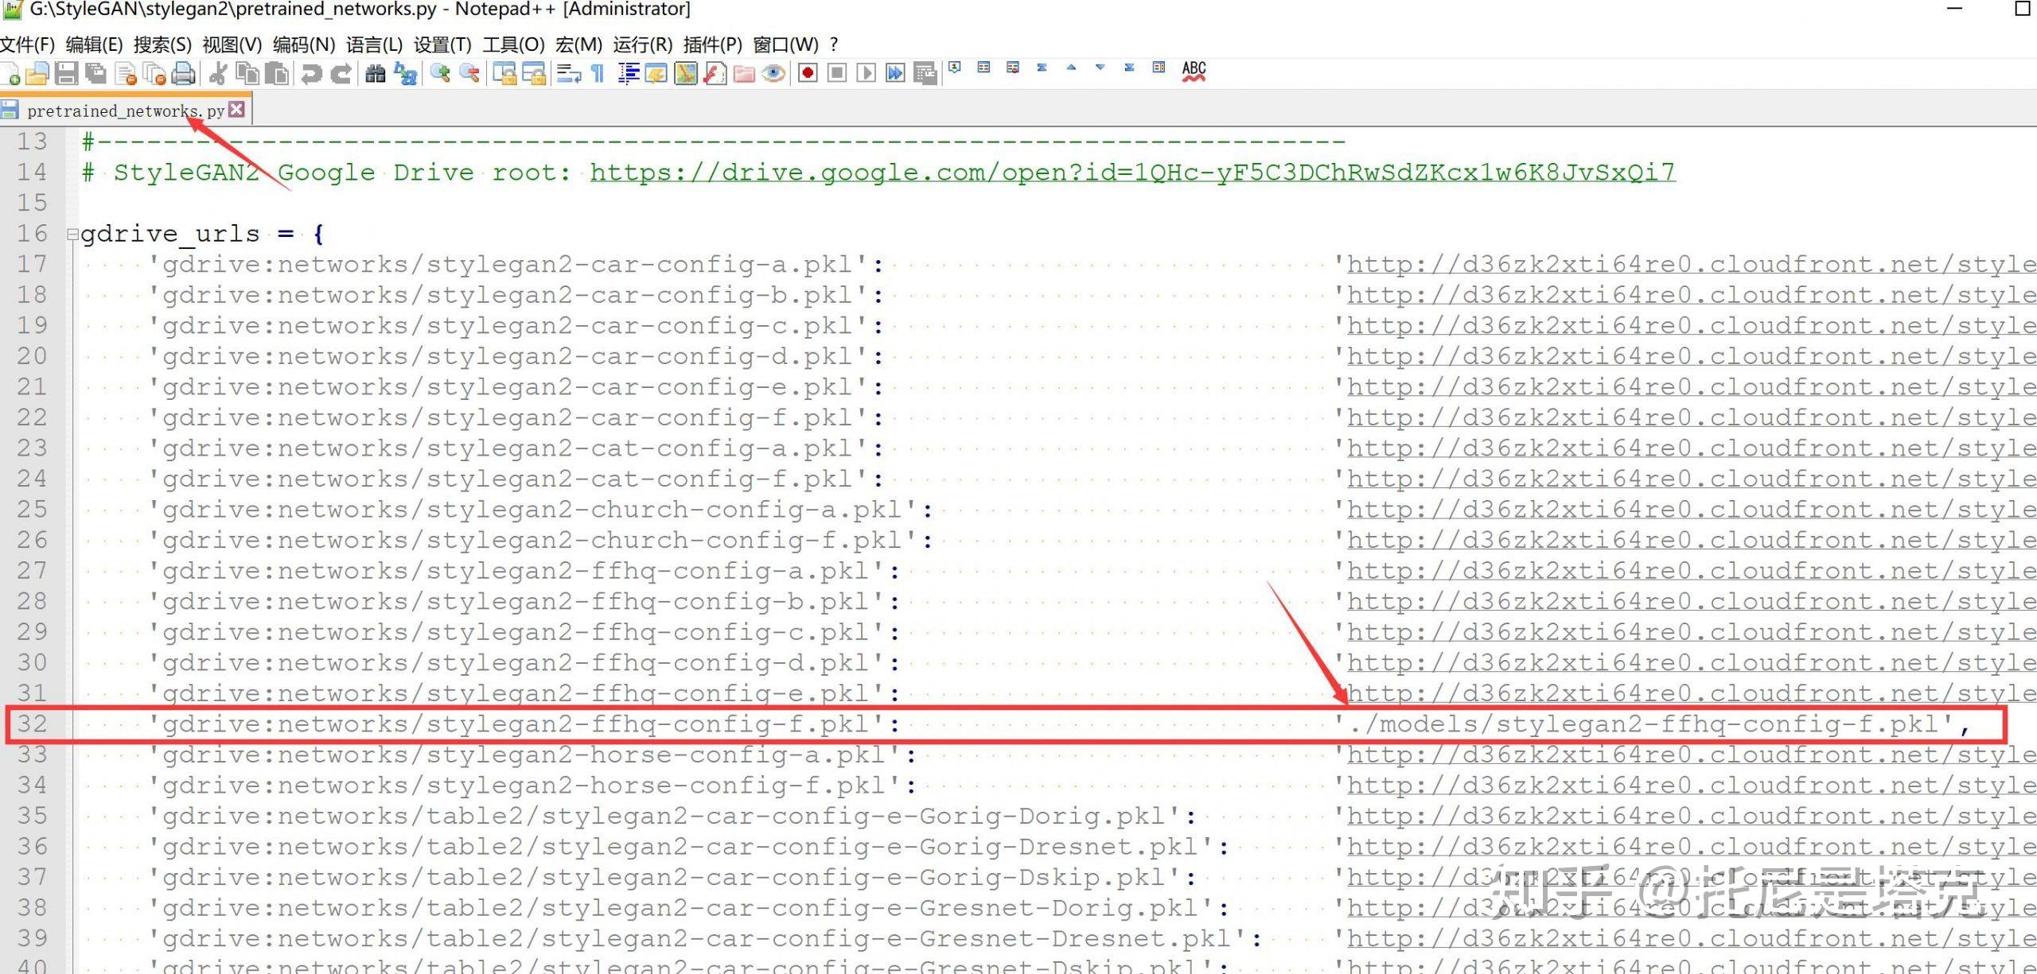Click the Undo arrow icon

click(x=311, y=74)
